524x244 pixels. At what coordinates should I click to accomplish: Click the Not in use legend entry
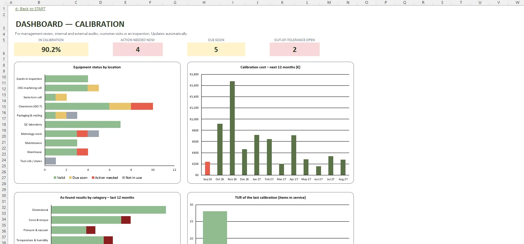pyautogui.click(x=132, y=178)
